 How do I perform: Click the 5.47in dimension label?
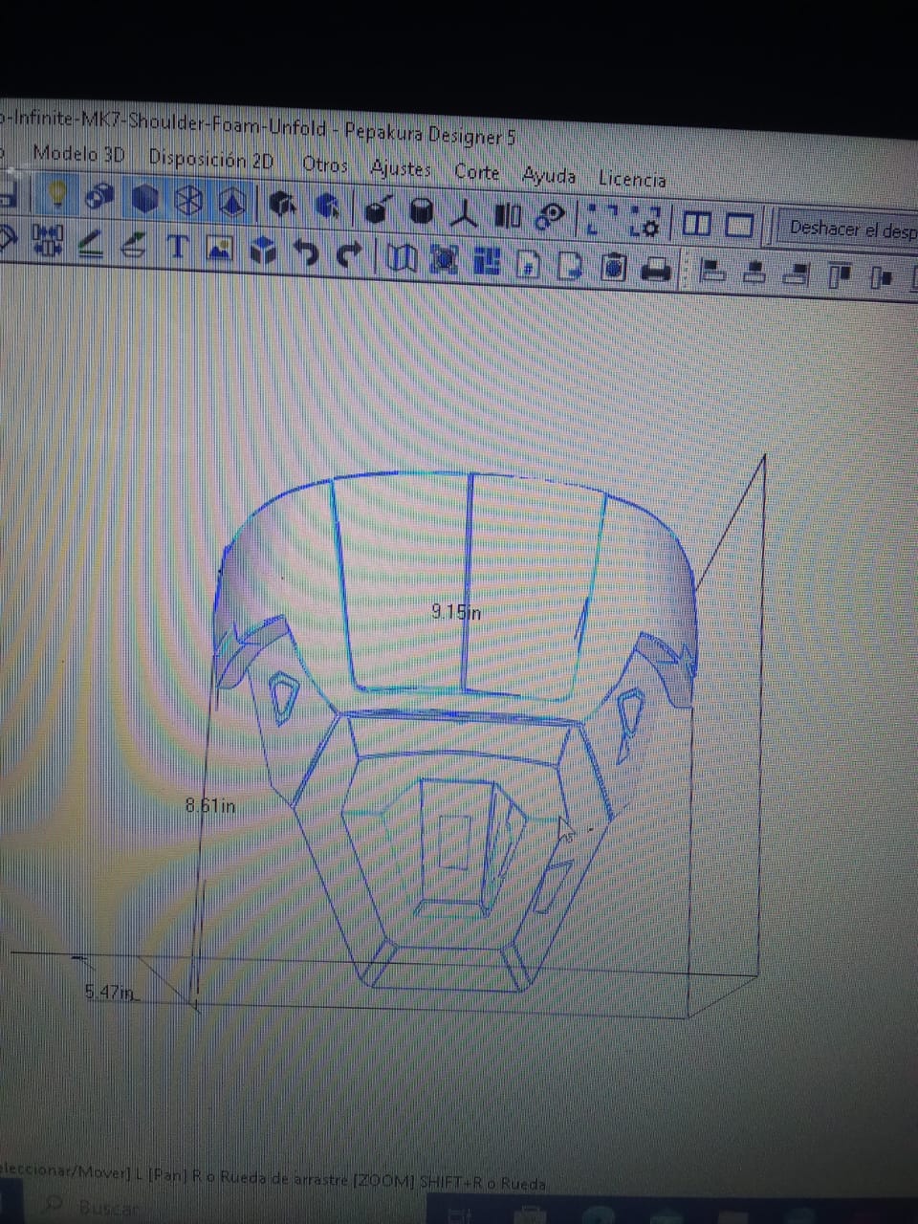pyautogui.click(x=109, y=992)
